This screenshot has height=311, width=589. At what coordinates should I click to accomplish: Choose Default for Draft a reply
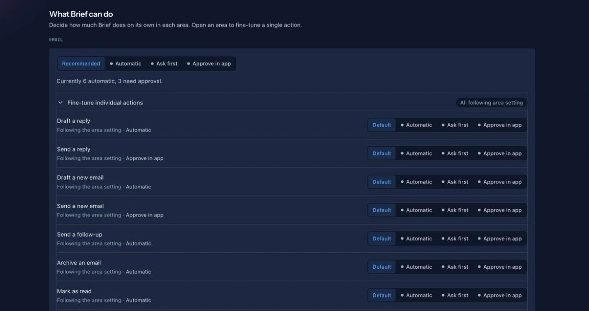tap(382, 125)
